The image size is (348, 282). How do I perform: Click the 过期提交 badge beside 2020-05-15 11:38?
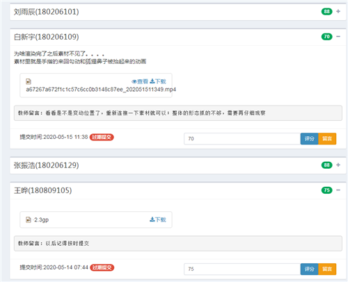[102, 138]
